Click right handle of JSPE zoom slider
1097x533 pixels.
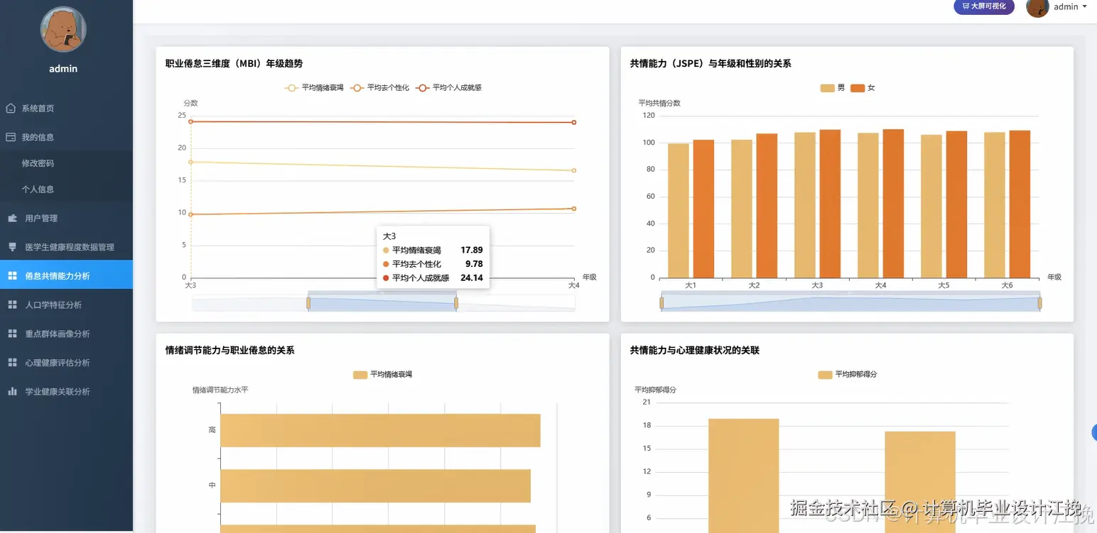(1039, 303)
